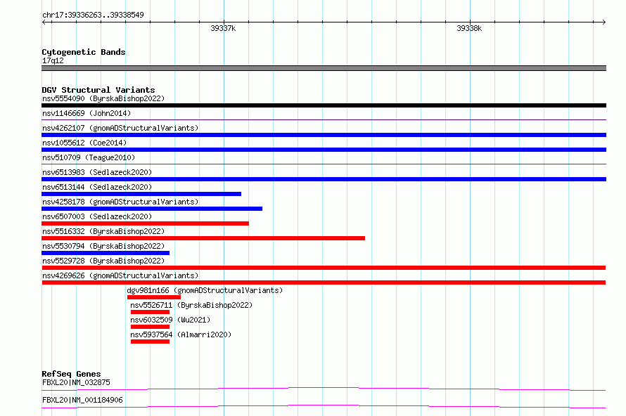Click the nsv5526711 (ByrskaBishop2022) label
Viewport: 626px width, 416px height.
[x=191, y=305]
